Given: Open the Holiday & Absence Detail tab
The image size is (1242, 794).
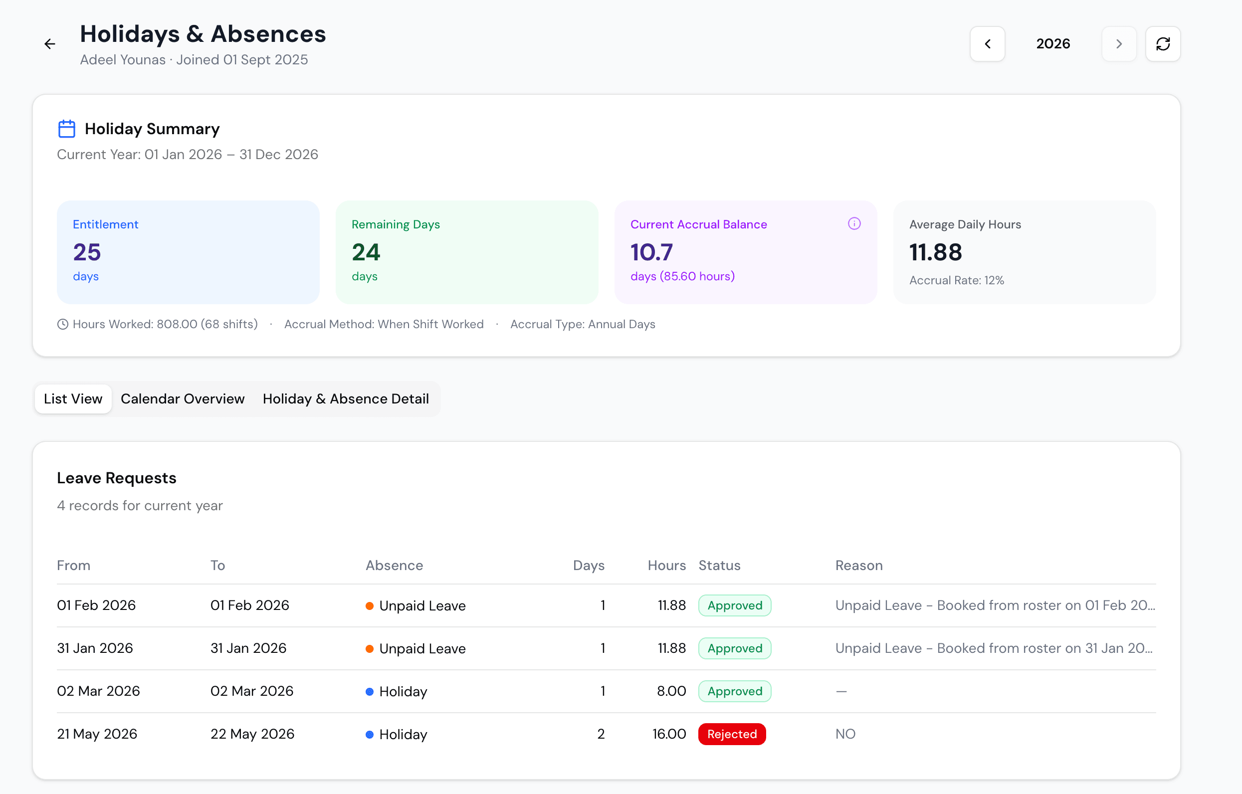Looking at the screenshot, I should 346,399.
